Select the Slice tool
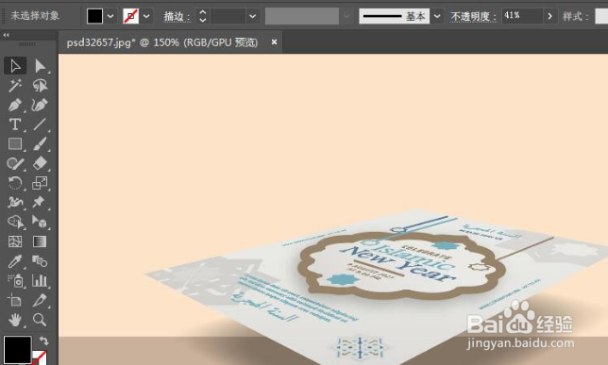Image resolution: width=608 pixels, height=365 pixels. [x=40, y=300]
